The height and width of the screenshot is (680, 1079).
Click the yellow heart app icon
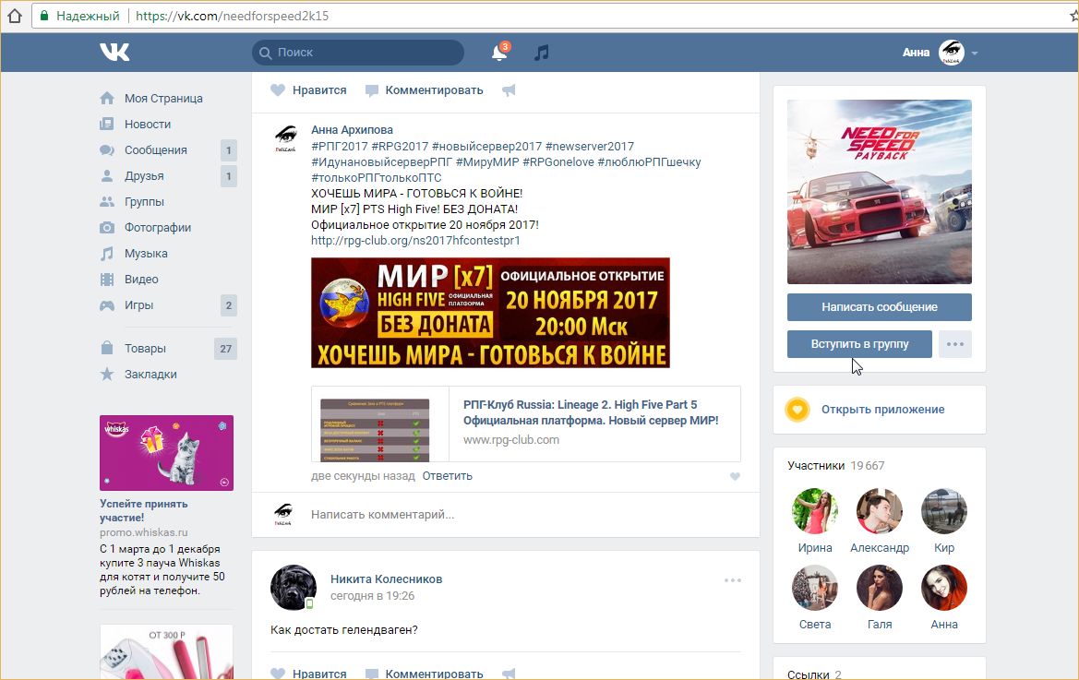tap(797, 410)
